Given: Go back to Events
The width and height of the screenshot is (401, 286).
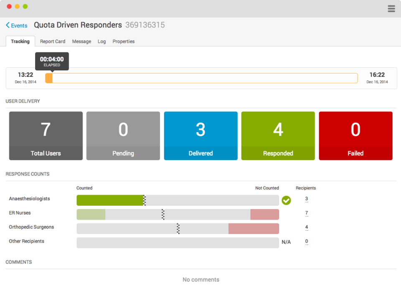Looking at the screenshot, I should coord(17,26).
